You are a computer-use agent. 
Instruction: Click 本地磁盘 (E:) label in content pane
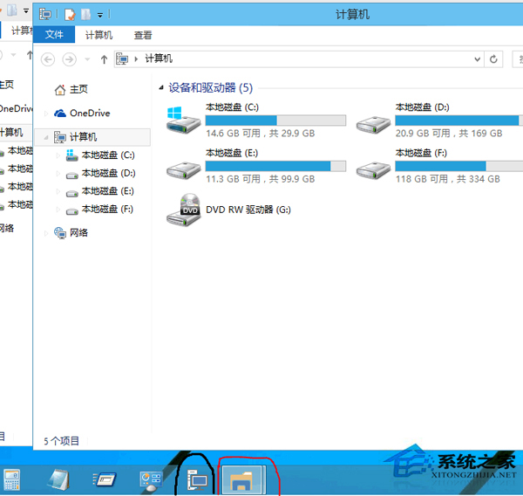click(232, 153)
